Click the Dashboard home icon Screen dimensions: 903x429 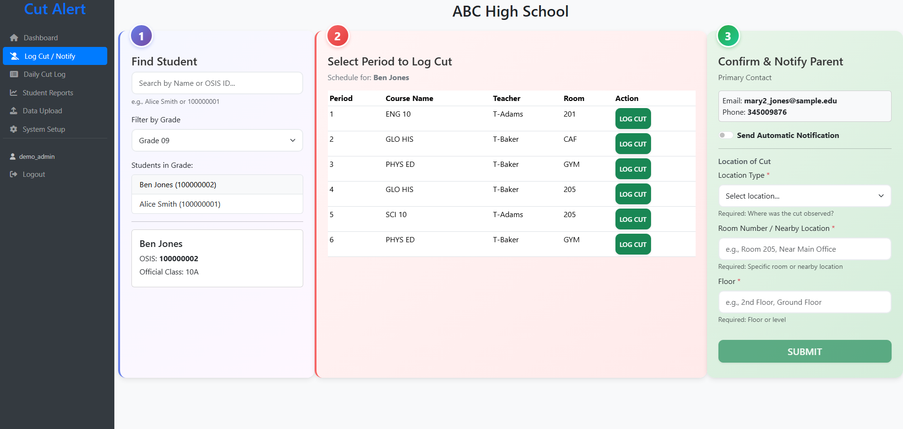point(14,38)
